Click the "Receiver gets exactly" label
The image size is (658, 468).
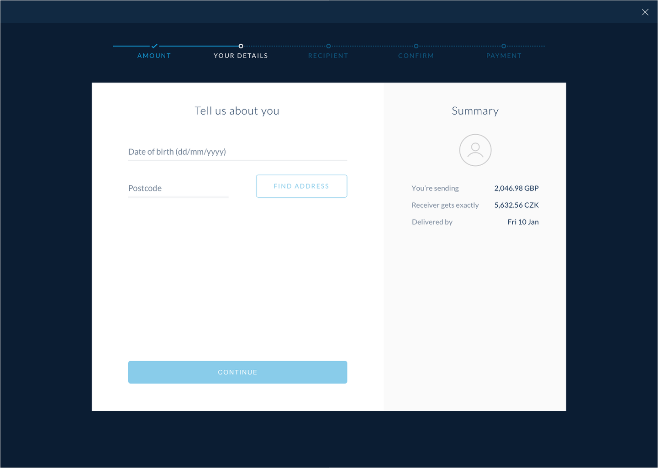coord(445,205)
